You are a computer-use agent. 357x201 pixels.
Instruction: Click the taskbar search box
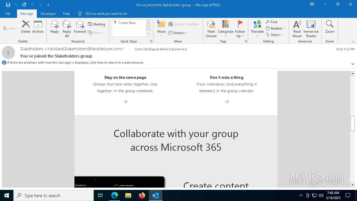pyautogui.click(x=54, y=195)
